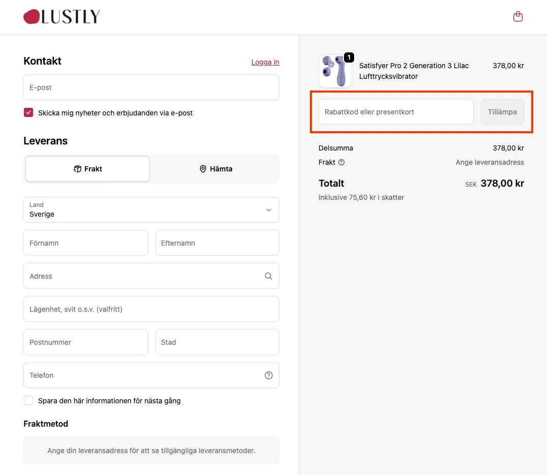Click the Tillämpa button
The height and width of the screenshot is (475, 547).
click(502, 112)
